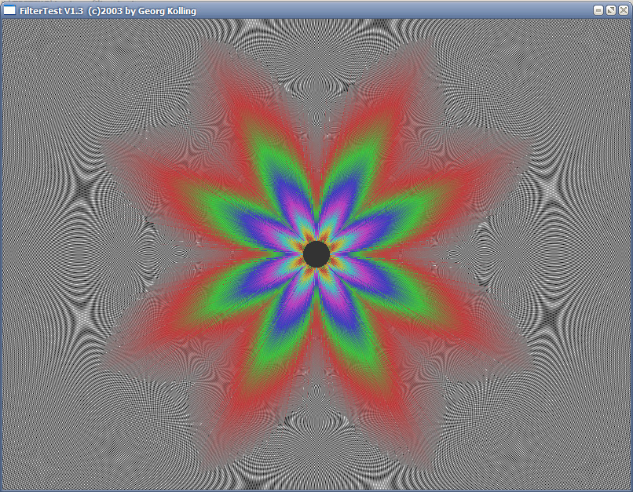Click the FilterTest V1.3 title text
This screenshot has height=492, width=633.
pos(108,11)
